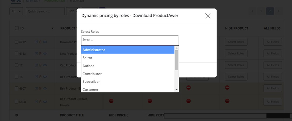Click eye view icon for product 16
Screen dimensions: 292x121
coord(45,77)
